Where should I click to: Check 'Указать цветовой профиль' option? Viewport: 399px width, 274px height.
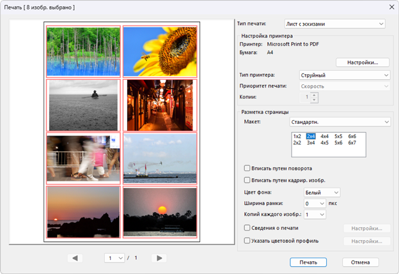[x=247, y=241]
